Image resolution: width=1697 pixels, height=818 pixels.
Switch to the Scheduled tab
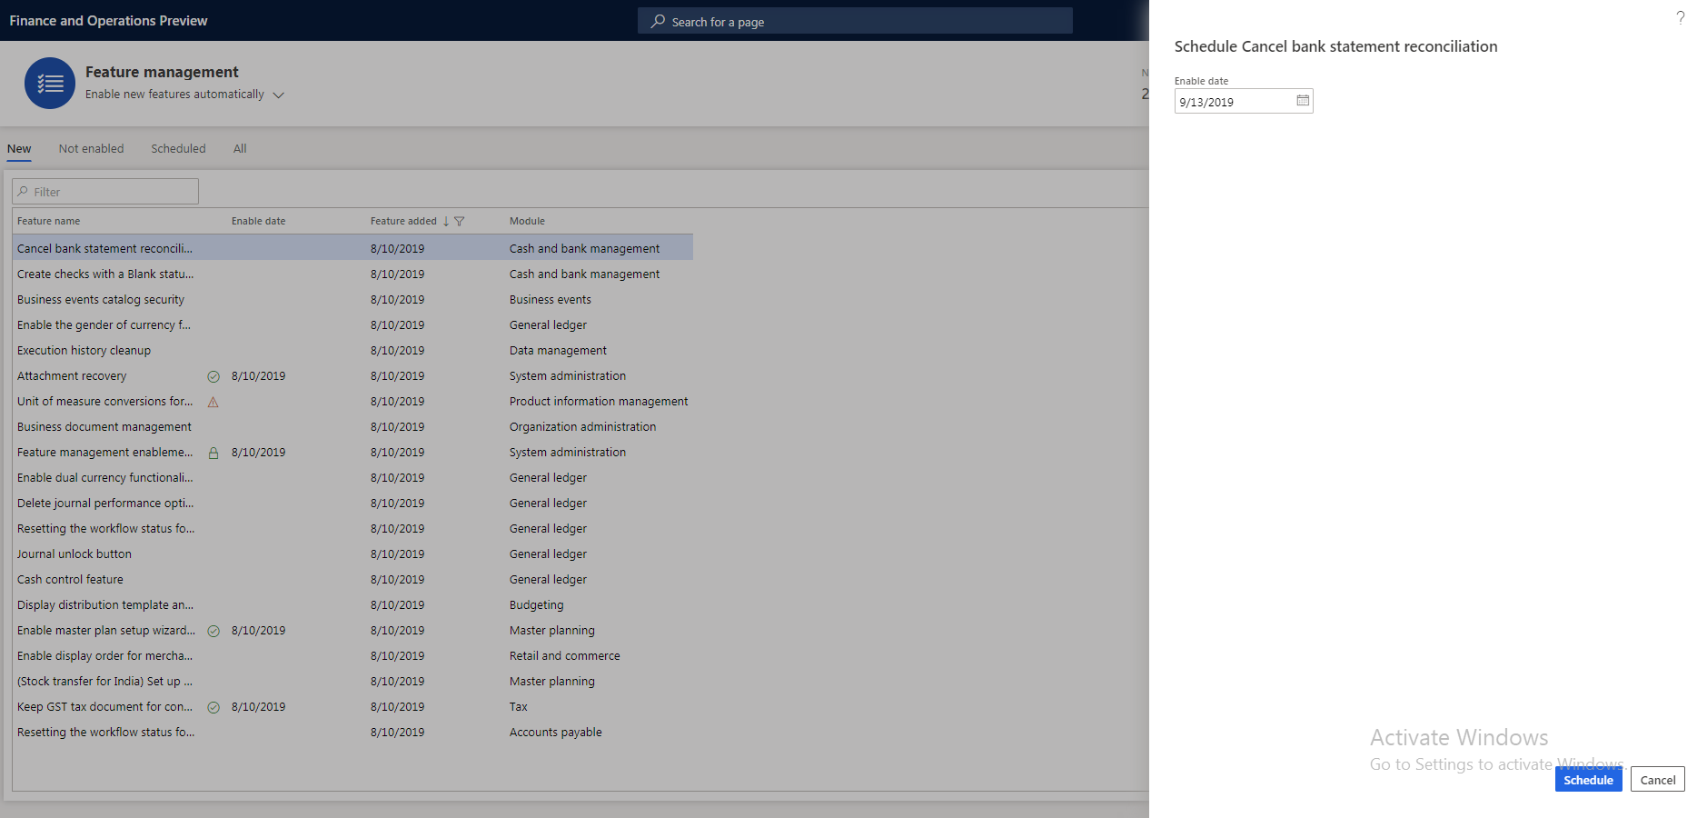178,148
